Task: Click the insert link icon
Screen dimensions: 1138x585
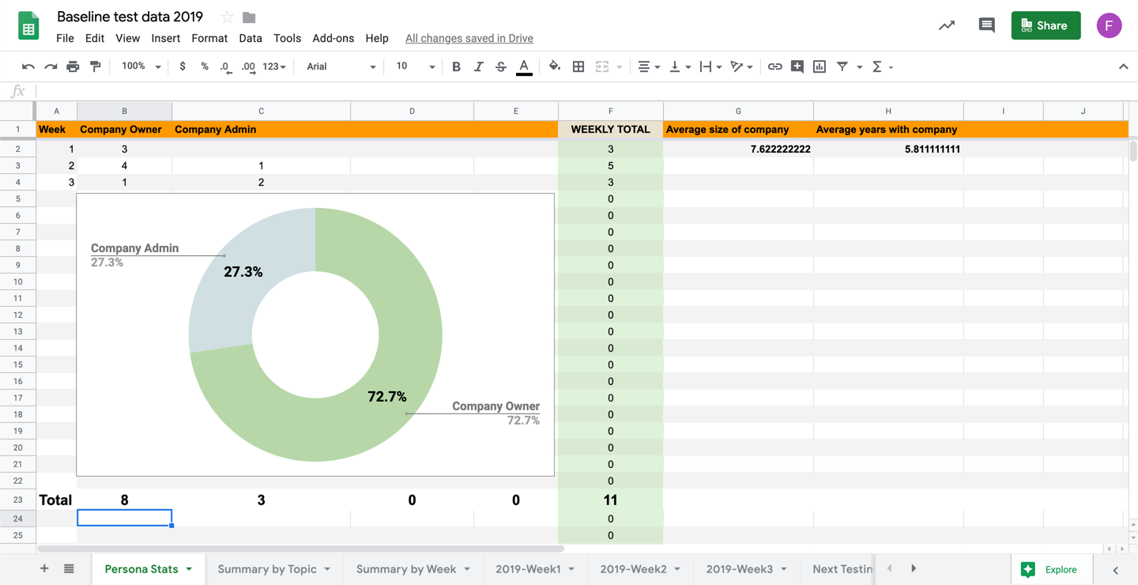Action: pos(774,67)
